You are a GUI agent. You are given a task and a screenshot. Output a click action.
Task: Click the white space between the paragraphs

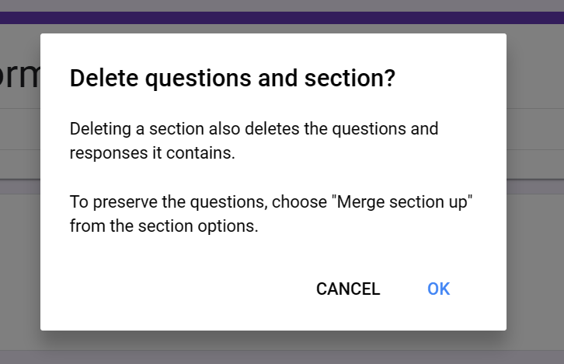(272, 177)
